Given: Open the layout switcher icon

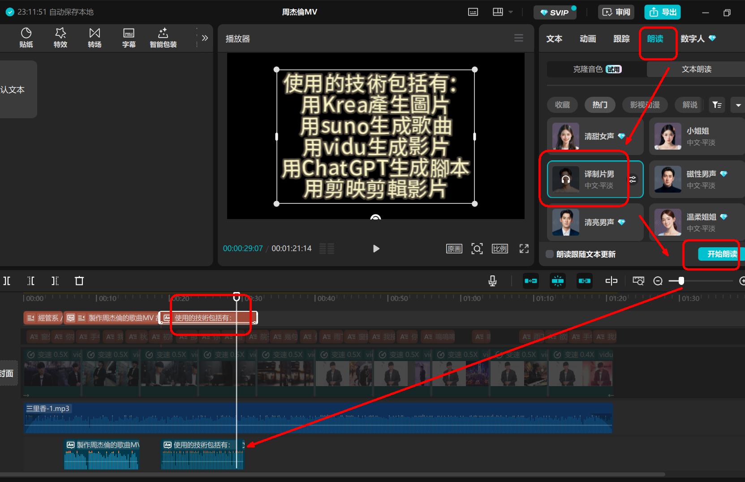Looking at the screenshot, I should point(498,12).
